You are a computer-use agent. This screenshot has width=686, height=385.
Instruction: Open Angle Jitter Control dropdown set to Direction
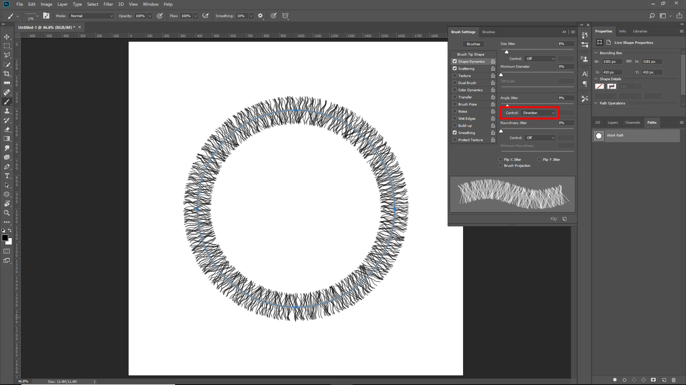click(538, 113)
